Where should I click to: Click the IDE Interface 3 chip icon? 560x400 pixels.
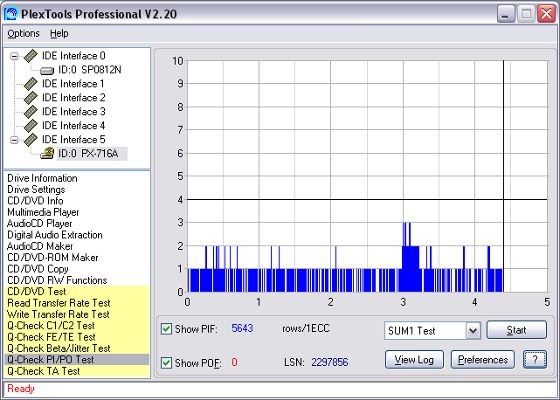click(31, 112)
